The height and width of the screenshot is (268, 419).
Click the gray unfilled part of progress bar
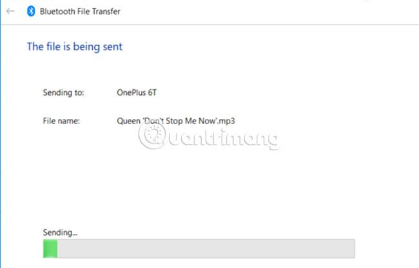[206, 249]
